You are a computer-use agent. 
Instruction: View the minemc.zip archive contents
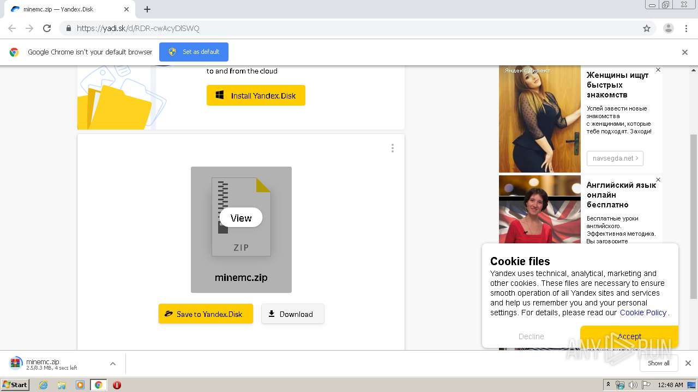(241, 218)
